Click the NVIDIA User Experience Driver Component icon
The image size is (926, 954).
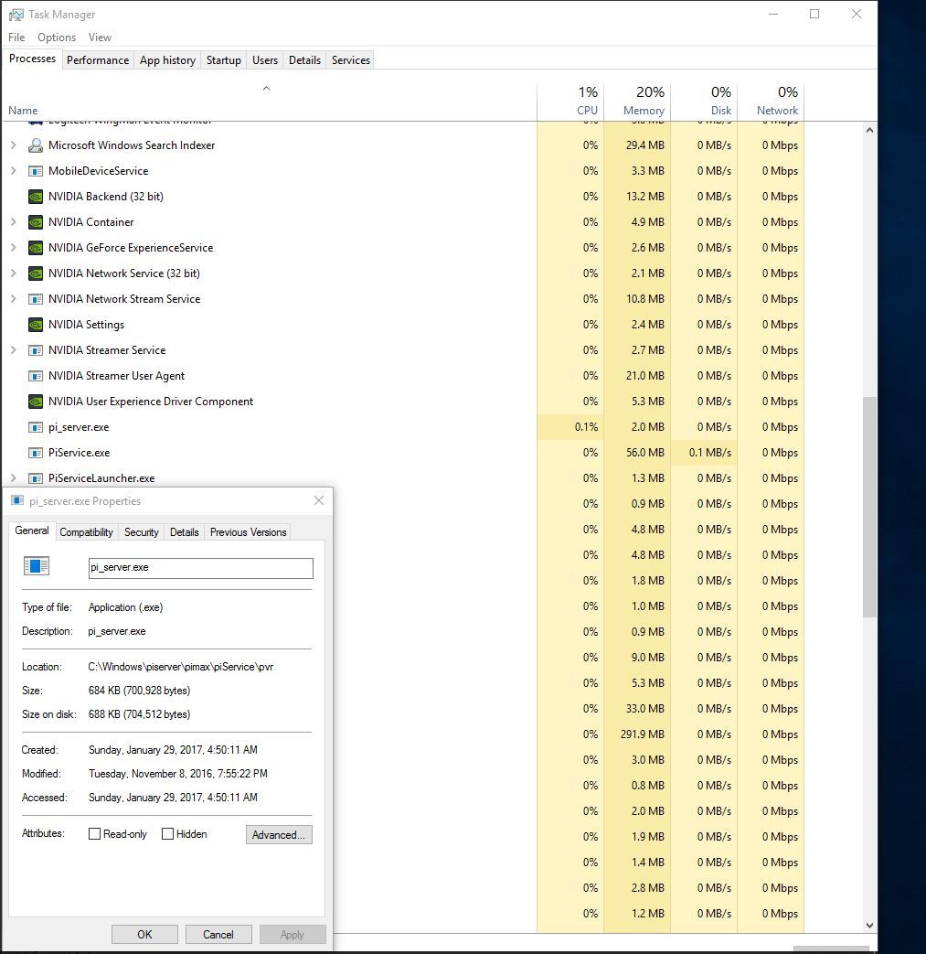coord(36,402)
